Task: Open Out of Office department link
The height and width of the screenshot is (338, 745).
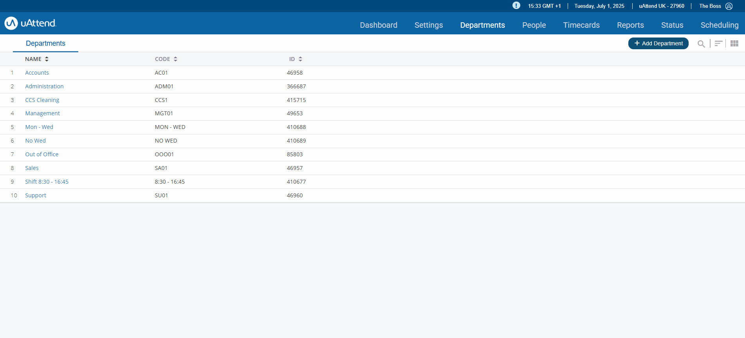Action: pos(41,154)
